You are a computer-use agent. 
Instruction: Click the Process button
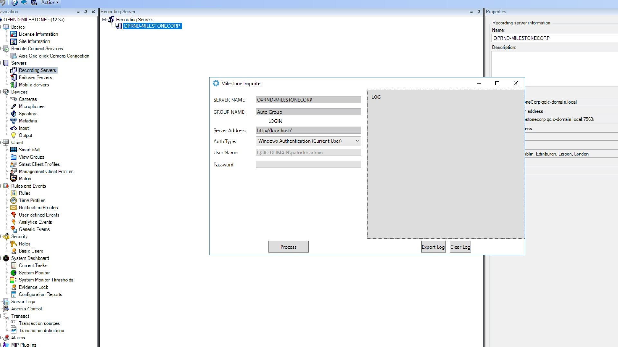click(x=288, y=247)
